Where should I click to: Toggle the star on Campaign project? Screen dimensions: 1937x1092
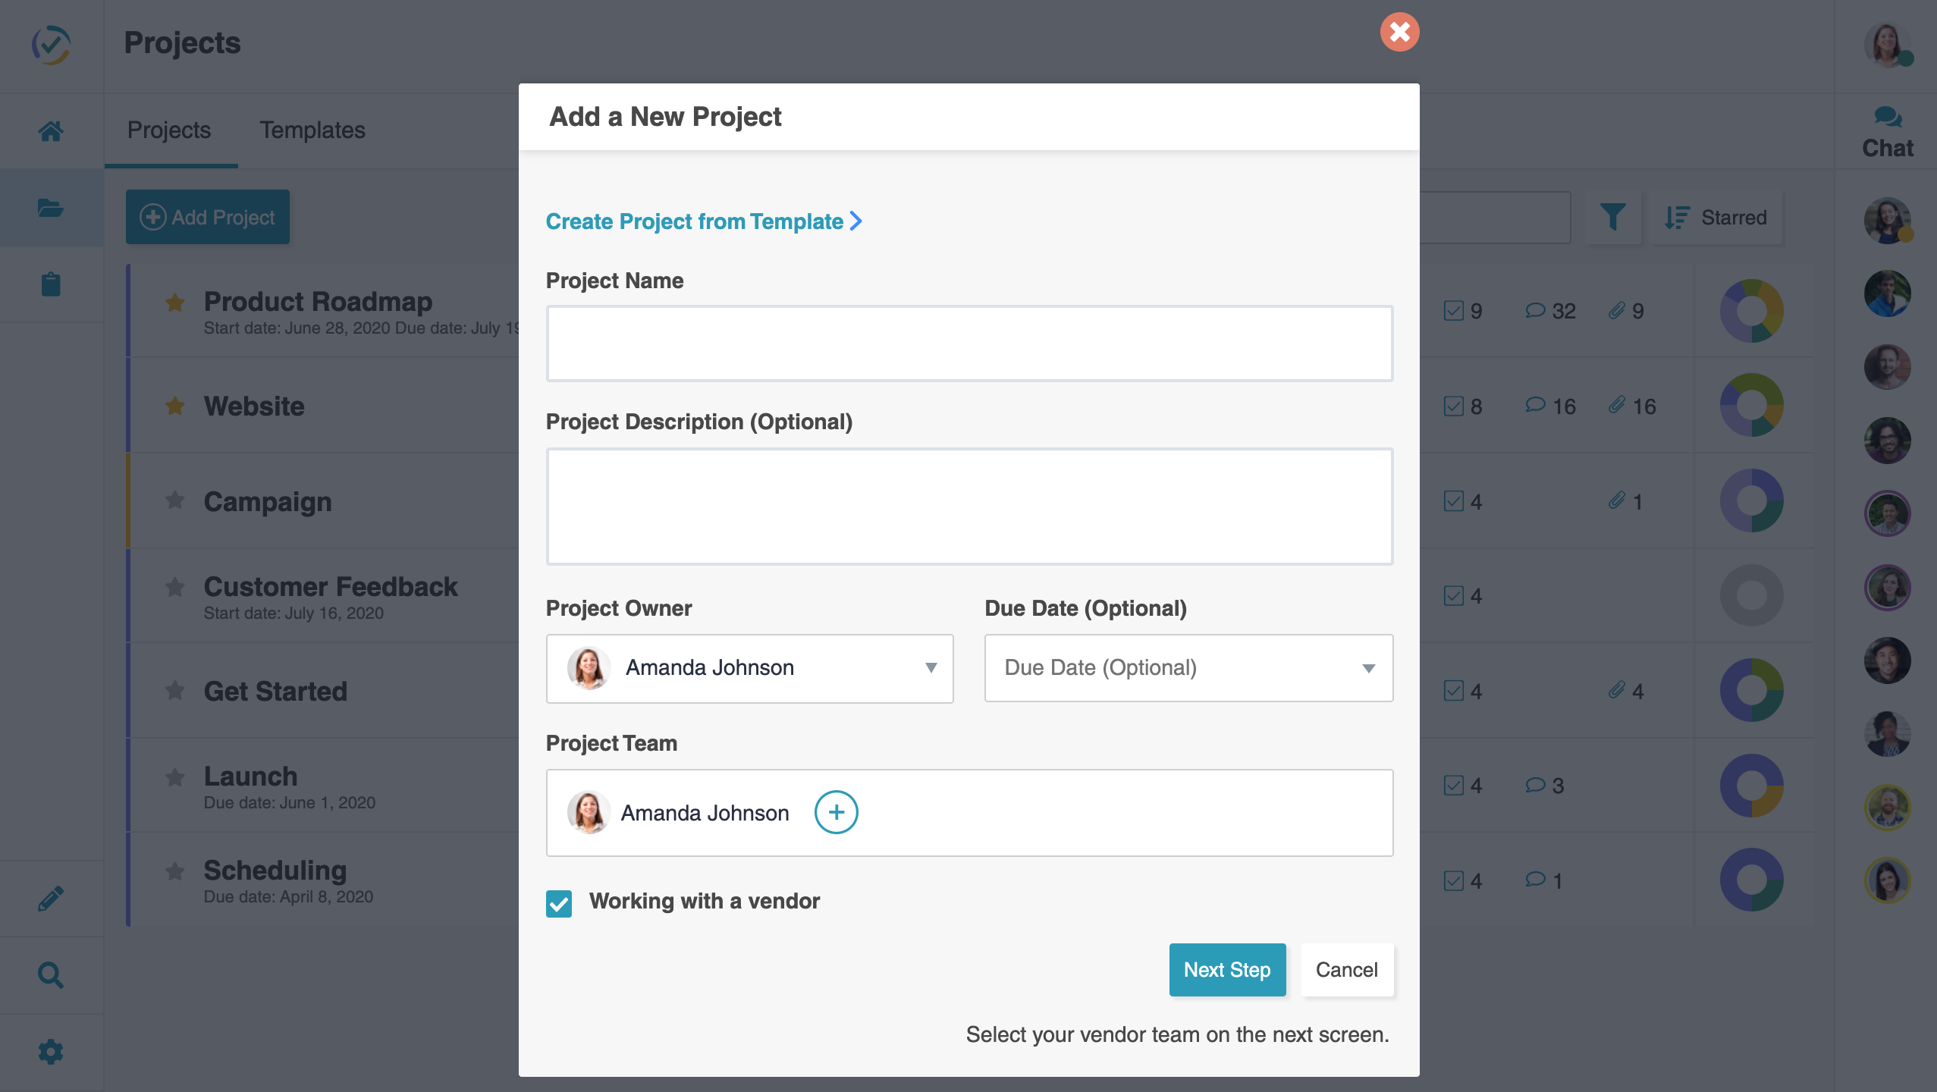coord(175,500)
